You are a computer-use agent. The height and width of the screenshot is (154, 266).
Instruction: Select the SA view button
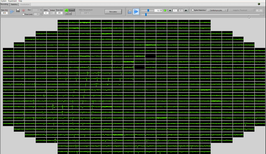click(x=66, y=14)
